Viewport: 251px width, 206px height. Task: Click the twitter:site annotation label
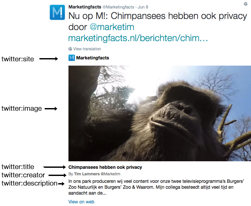click(x=18, y=59)
